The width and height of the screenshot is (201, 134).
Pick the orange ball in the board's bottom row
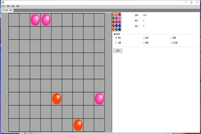click(78, 125)
